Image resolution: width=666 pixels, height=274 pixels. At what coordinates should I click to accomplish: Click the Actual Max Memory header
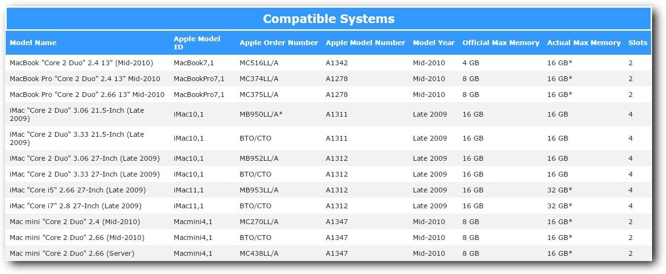click(x=584, y=43)
